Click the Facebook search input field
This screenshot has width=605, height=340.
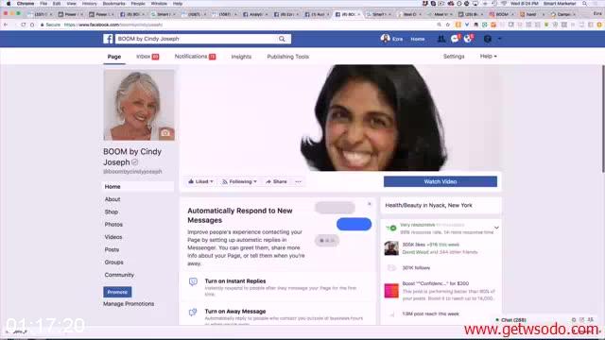tap(196, 39)
